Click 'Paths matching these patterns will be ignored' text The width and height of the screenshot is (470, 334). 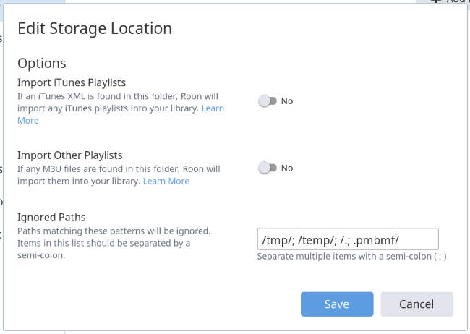tap(114, 231)
